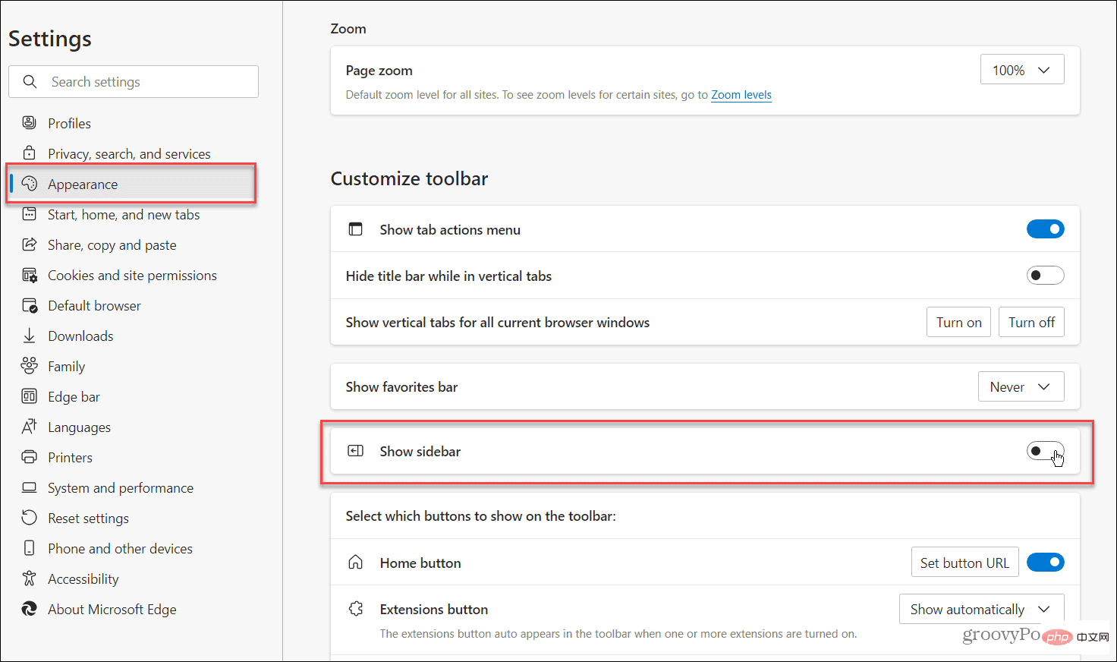1117x662 pixels.
Task: Click the System and performance icon
Action: [x=29, y=487]
